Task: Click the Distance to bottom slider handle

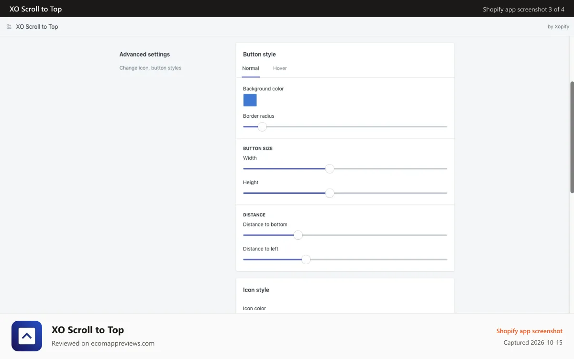Action: point(298,235)
